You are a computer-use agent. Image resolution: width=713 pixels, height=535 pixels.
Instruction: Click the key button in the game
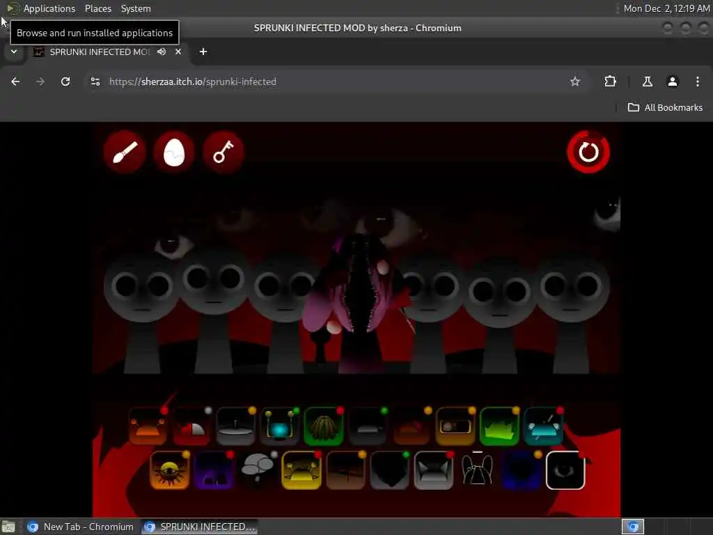point(224,152)
